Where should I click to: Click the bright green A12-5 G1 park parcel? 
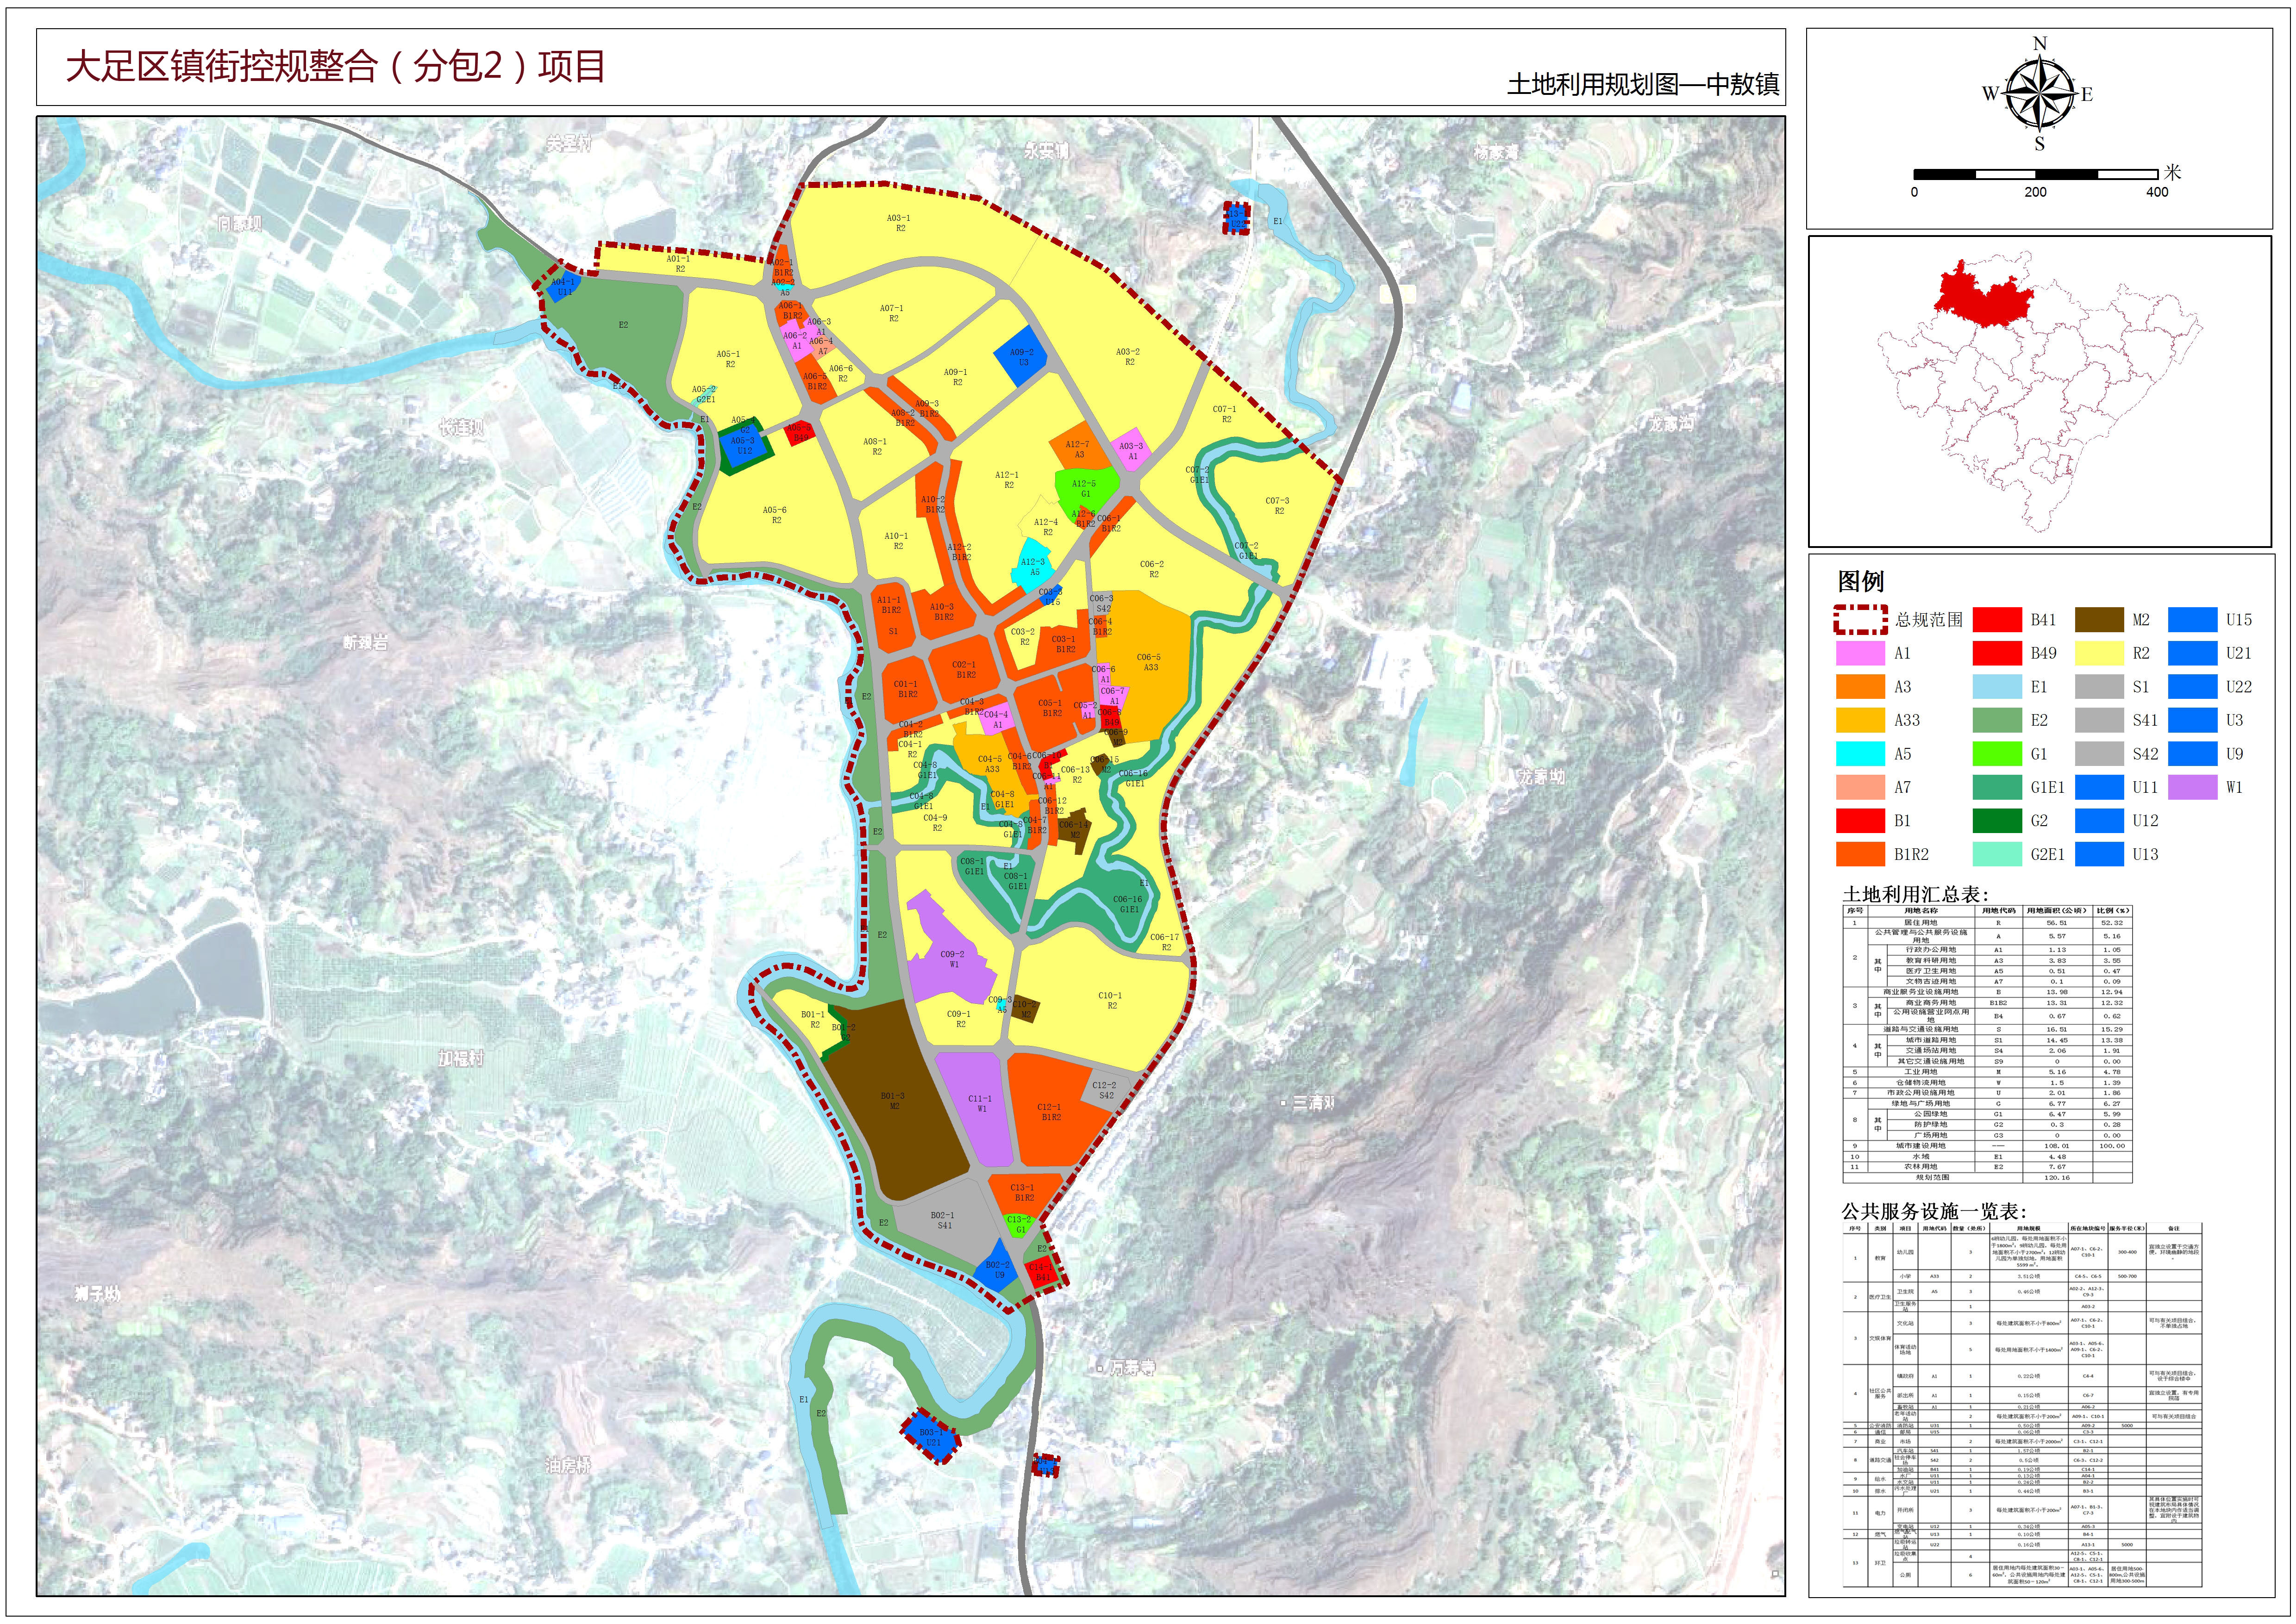point(1083,487)
